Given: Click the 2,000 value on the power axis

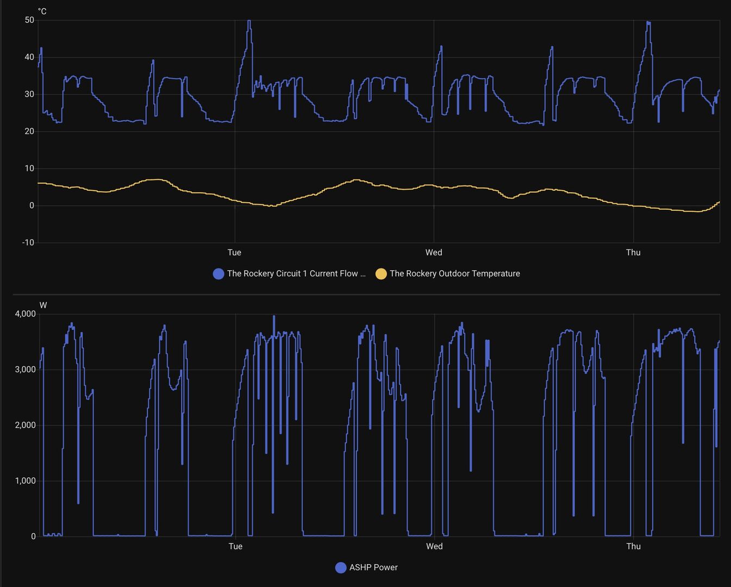Looking at the screenshot, I should [x=26, y=425].
